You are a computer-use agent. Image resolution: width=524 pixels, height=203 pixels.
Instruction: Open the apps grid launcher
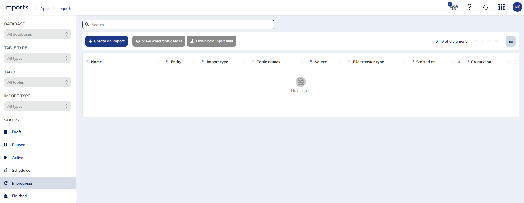[501, 7]
